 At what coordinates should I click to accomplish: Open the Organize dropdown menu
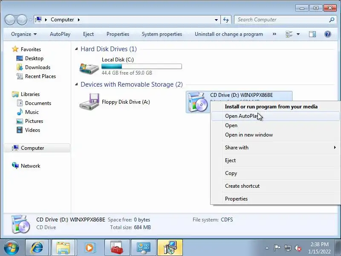24,34
